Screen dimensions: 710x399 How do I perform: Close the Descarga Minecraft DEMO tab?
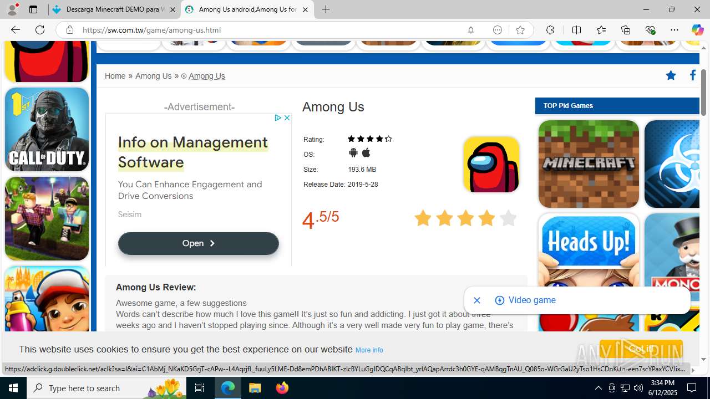point(173,9)
